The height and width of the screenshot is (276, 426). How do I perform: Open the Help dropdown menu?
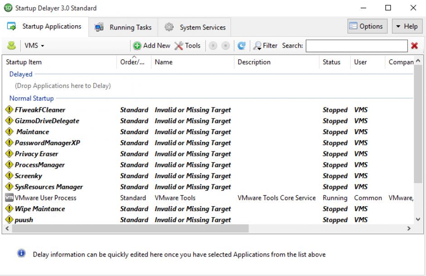coord(407,26)
